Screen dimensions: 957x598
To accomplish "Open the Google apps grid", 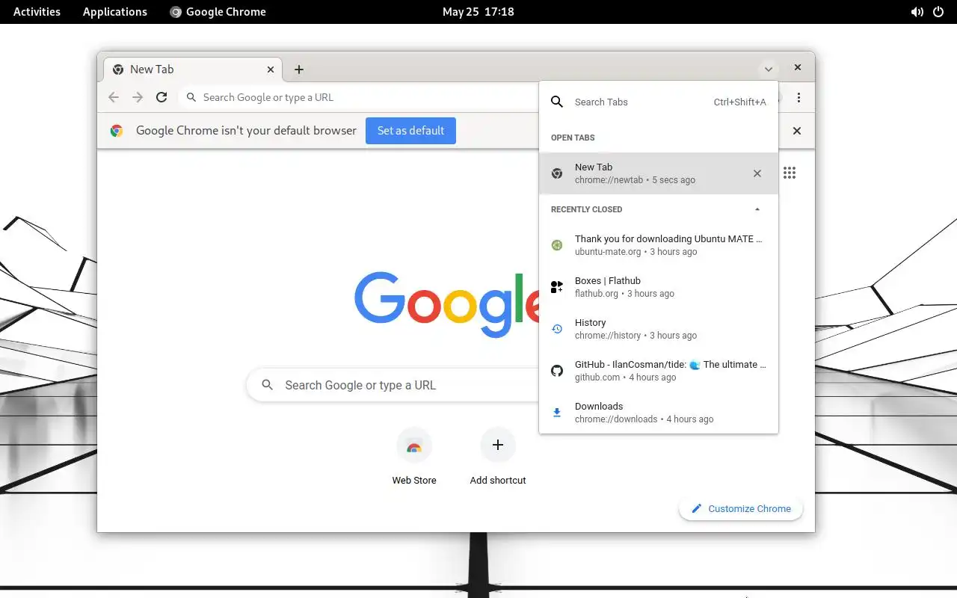I will (x=790, y=173).
